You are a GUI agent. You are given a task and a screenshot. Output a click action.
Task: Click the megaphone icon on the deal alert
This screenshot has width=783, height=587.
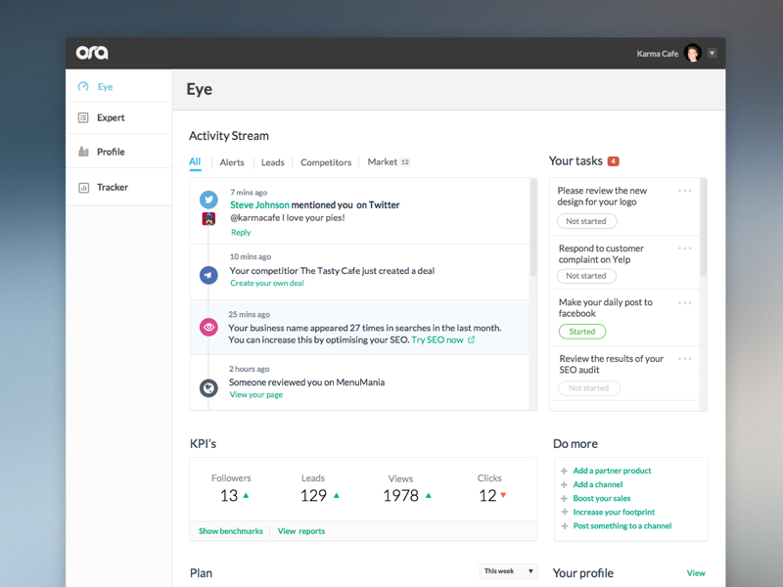(207, 275)
